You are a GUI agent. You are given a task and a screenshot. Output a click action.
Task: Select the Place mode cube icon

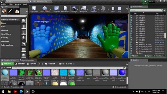pos(4,11)
